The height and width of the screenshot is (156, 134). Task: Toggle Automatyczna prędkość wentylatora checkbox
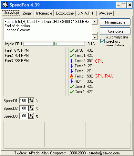[x=102, y=41]
